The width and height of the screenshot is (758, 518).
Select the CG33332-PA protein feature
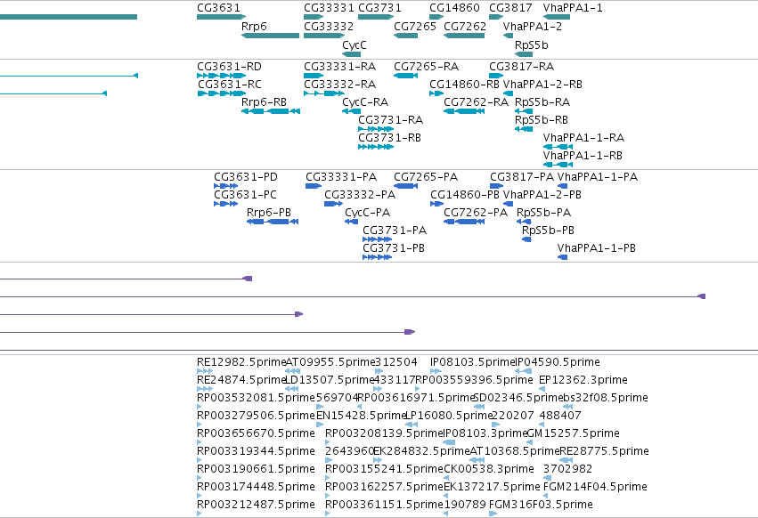pos(333,204)
